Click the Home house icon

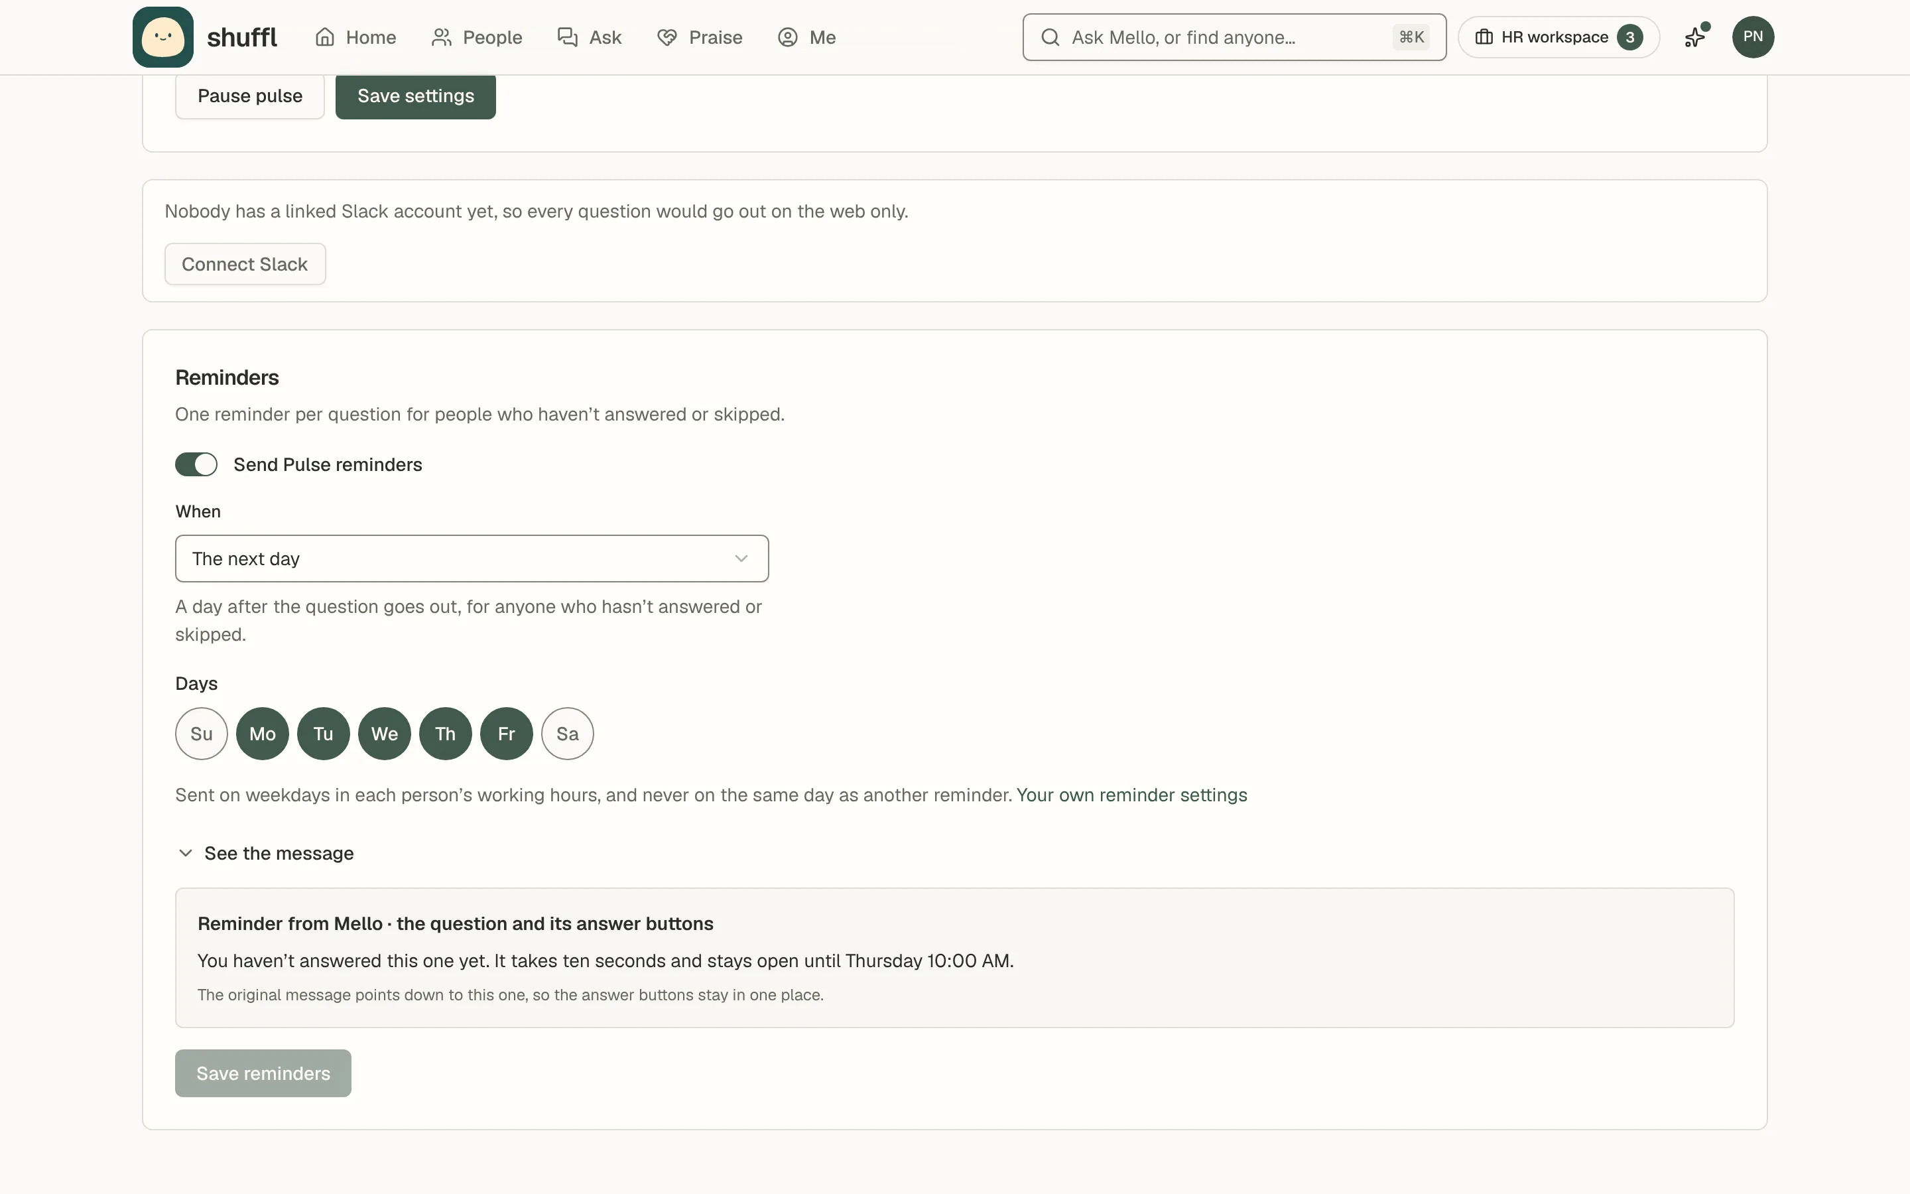[x=325, y=37]
